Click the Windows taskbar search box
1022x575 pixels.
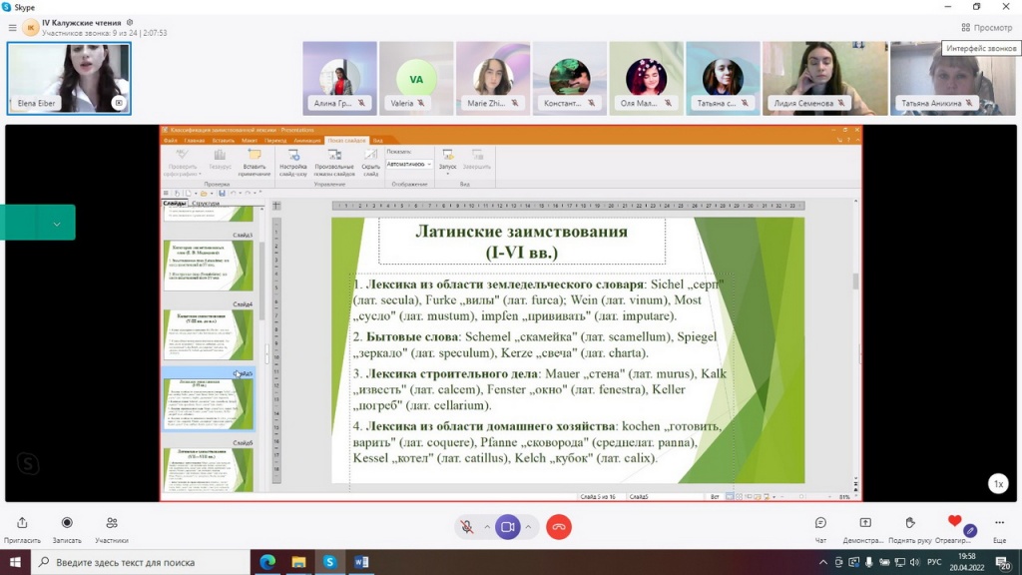(x=140, y=562)
